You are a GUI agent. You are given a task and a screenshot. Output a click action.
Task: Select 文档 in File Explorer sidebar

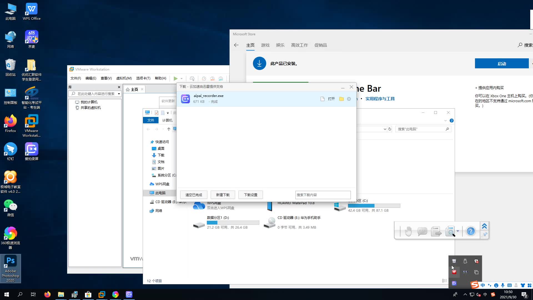161,162
